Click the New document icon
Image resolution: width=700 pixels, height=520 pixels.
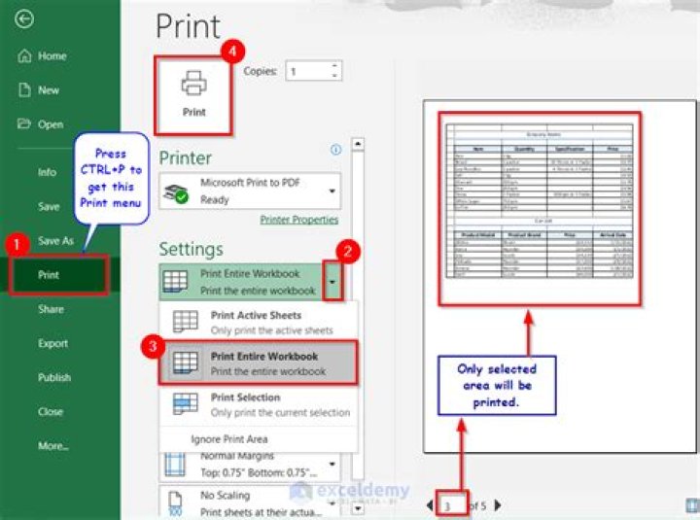tap(24, 89)
